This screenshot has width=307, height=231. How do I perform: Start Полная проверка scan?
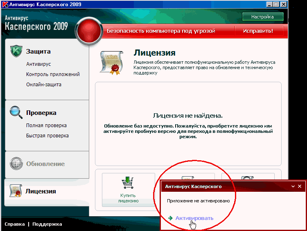click(x=46, y=126)
